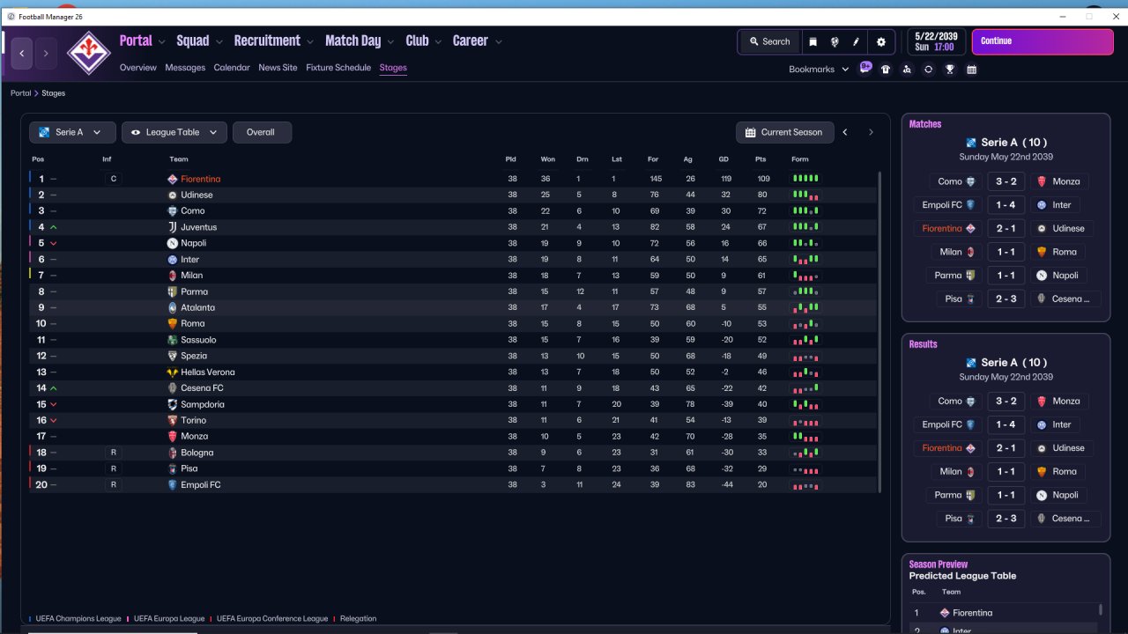This screenshot has width=1128, height=634.
Task: Switch to the Overview tab
Action: (138, 68)
